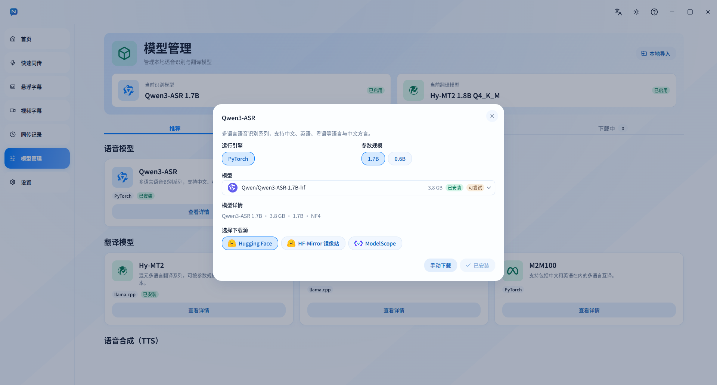The width and height of the screenshot is (717, 385).
Task: Click the 已安装 button in the dialog
Action: point(478,265)
